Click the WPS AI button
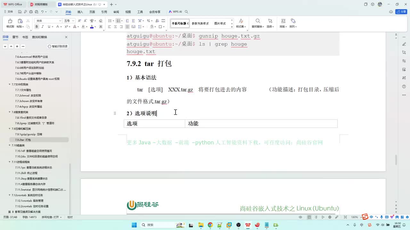The height and width of the screenshot is (230, 410). [x=175, y=12]
